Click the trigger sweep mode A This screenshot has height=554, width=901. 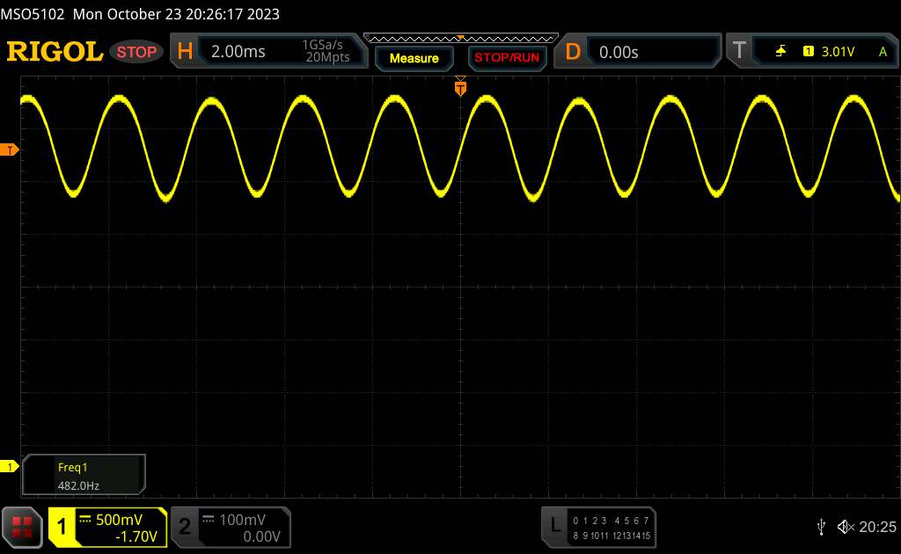click(x=883, y=52)
